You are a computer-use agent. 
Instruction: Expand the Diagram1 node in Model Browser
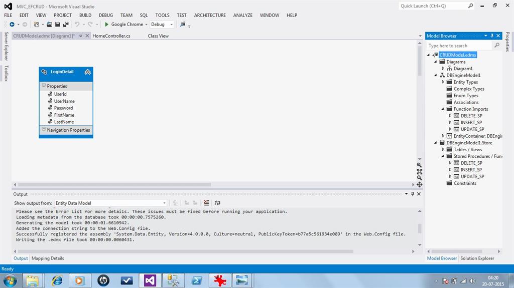[x=443, y=69]
